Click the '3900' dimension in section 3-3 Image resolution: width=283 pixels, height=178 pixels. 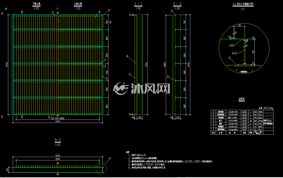coord(58,159)
